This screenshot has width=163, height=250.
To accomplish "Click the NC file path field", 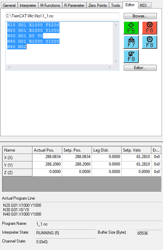I will click(x=62, y=16).
